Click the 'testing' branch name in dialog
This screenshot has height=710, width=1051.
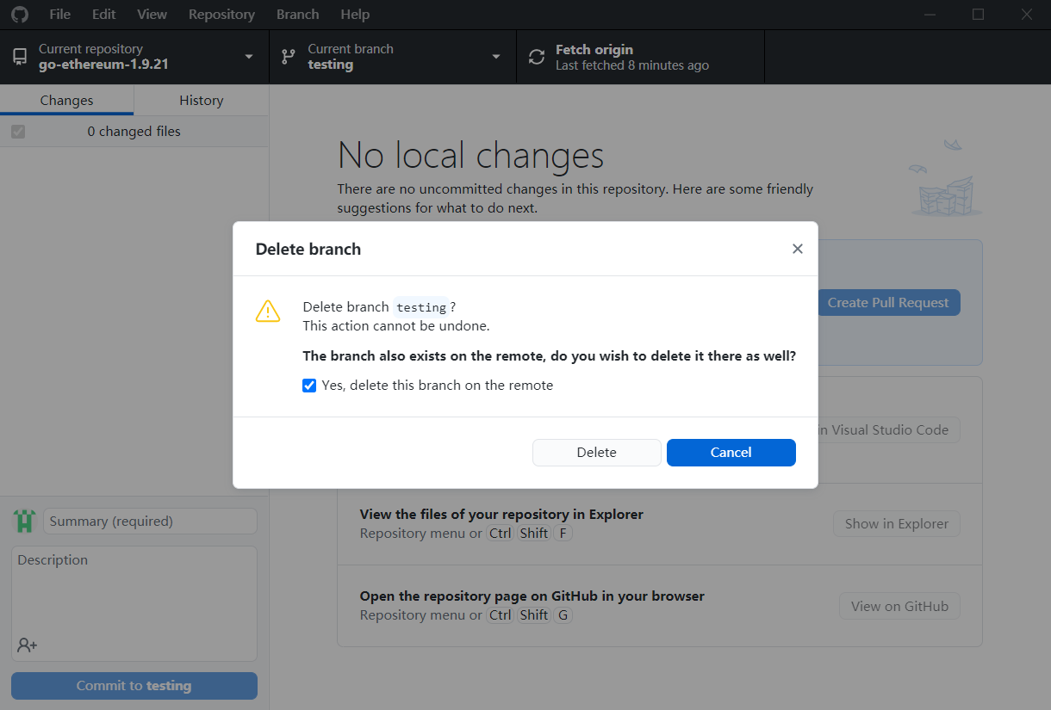(x=421, y=307)
